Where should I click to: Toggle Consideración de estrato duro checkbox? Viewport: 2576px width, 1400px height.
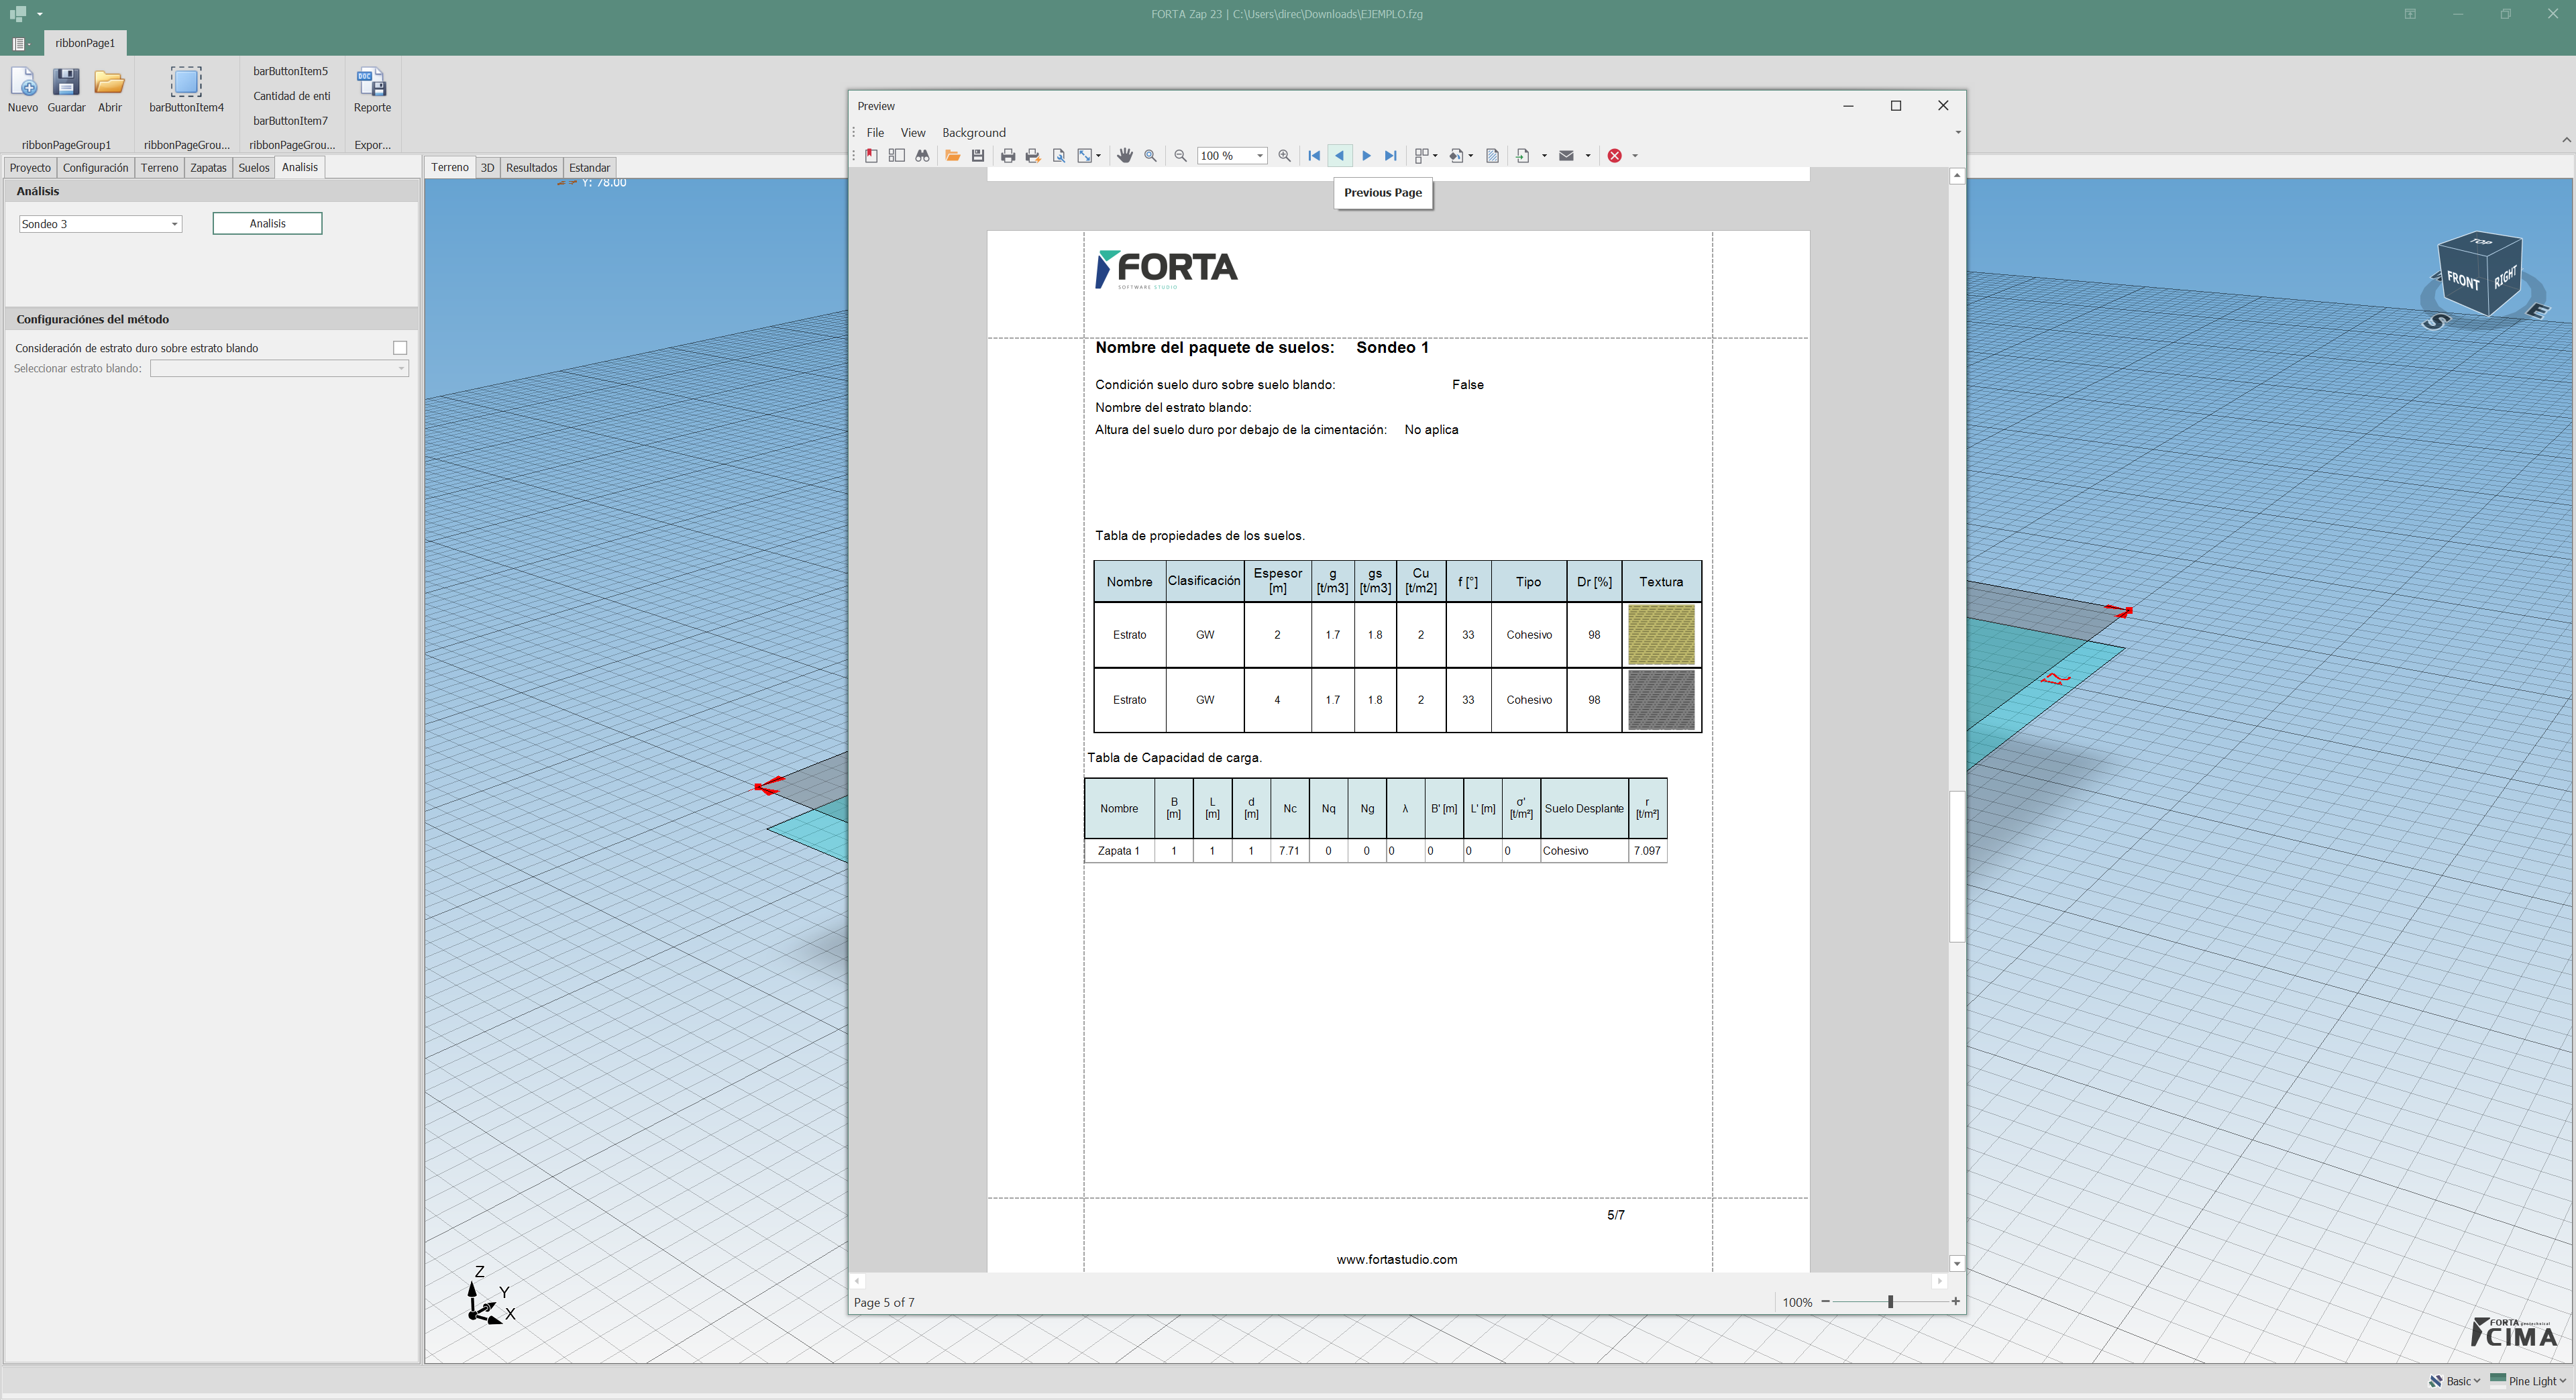(x=400, y=348)
